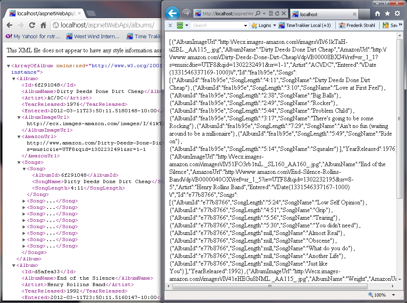
Task: Open Internet Explorer's Favorites star icon
Action: (x=387, y=14)
